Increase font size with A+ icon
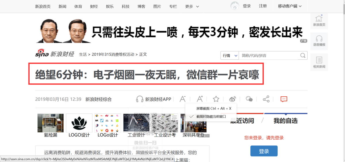Viewport: 345px width, 162px height. (x=200, y=99)
